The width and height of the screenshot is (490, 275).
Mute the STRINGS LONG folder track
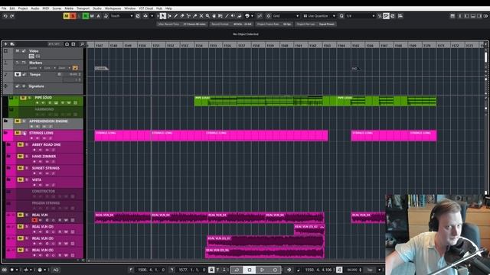point(18,133)
